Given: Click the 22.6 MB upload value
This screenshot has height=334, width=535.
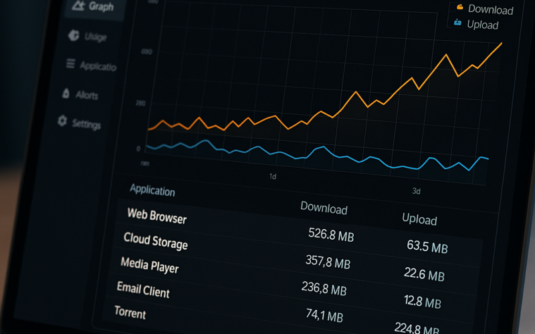Looking at the screenshot, I should click(424, 274).
